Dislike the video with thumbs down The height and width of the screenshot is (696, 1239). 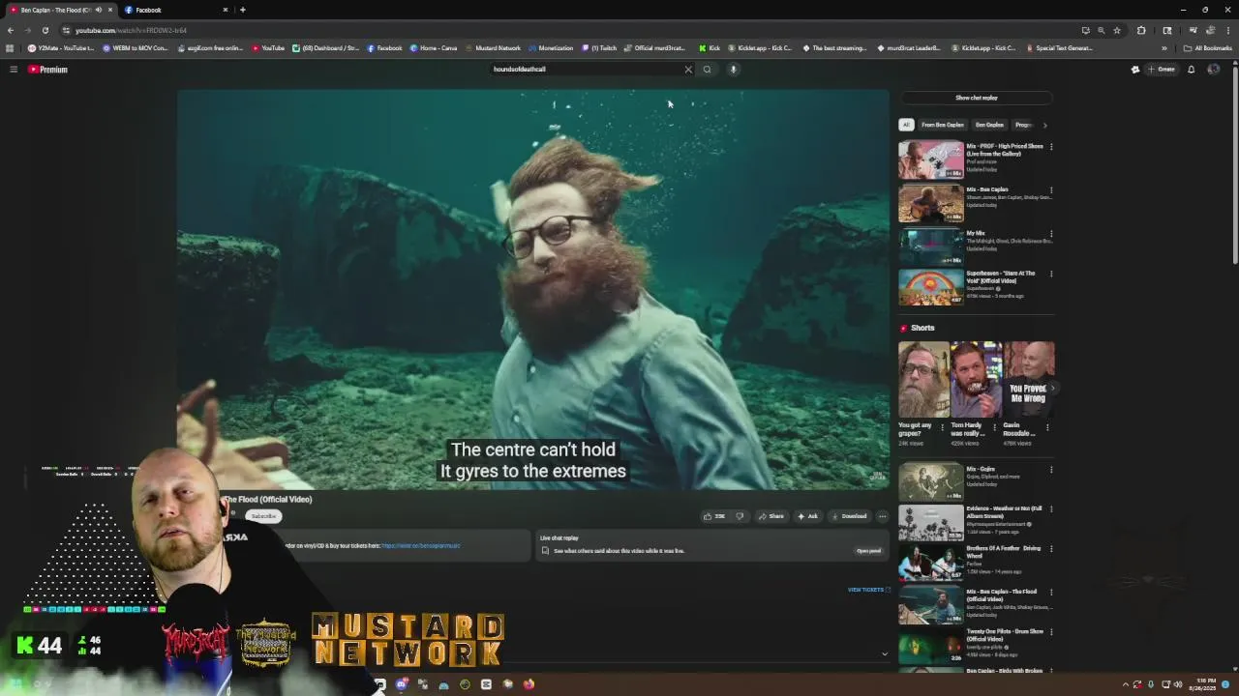coord(740,516)
